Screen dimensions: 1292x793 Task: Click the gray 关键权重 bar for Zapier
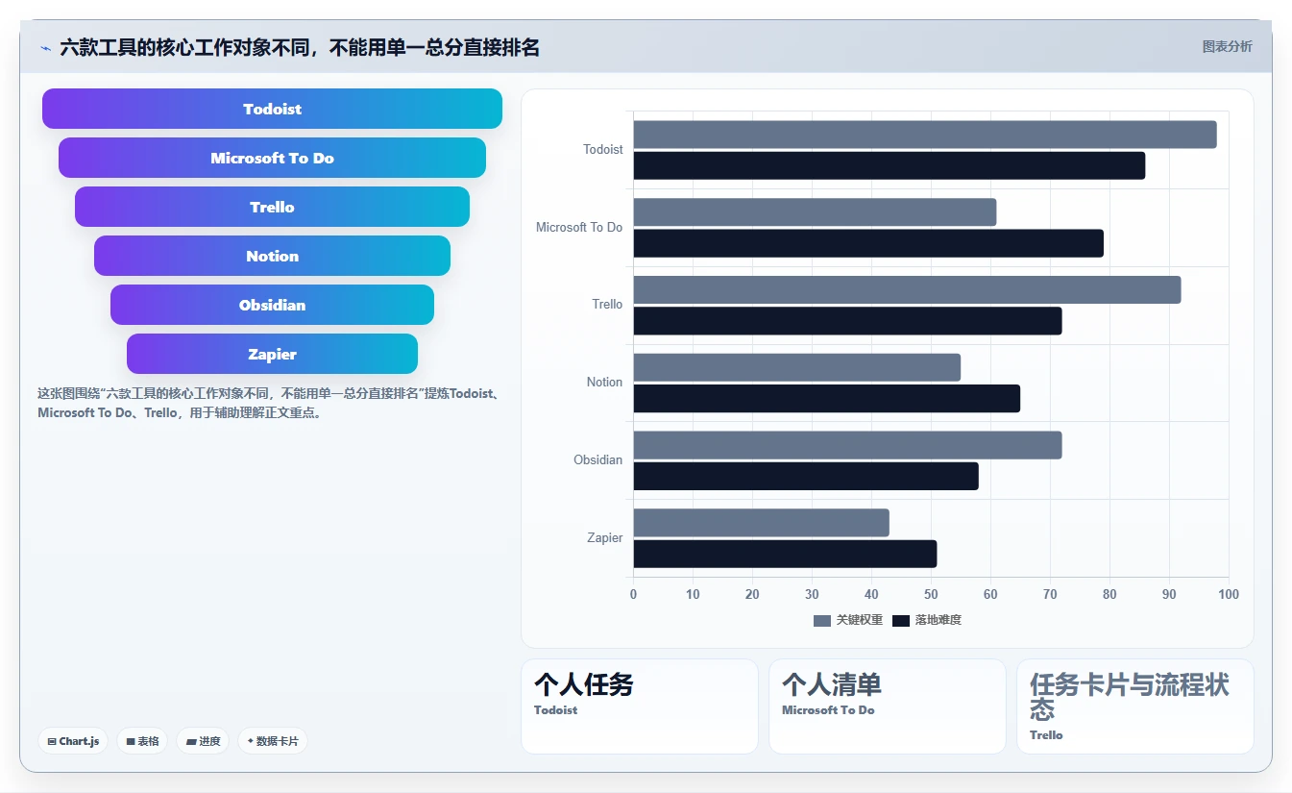click(x=761, y=523)
